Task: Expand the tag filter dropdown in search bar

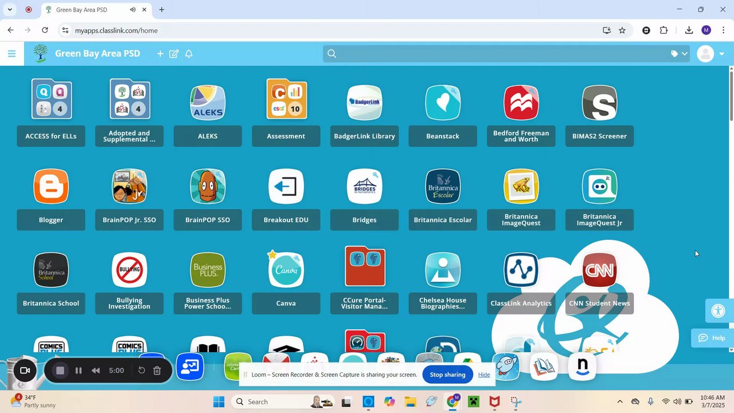Action: (679, 53)
